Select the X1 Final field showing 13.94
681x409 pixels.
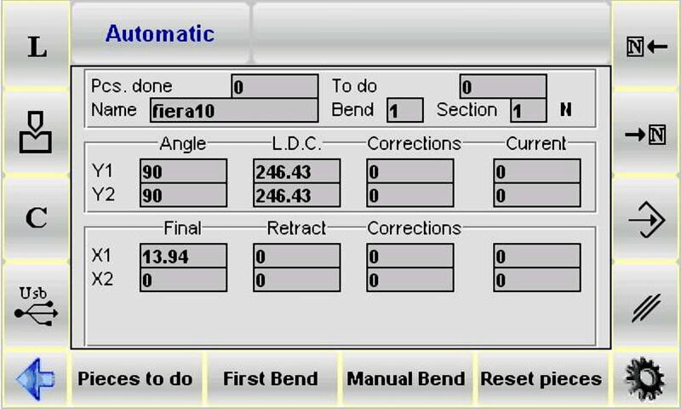coord(183,256)
